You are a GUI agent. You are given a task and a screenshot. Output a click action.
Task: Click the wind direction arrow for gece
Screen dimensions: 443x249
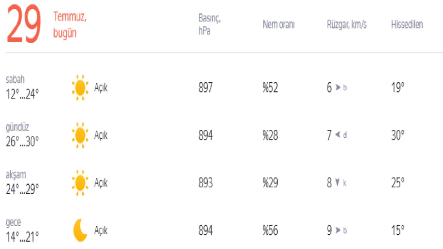[337, 231]
